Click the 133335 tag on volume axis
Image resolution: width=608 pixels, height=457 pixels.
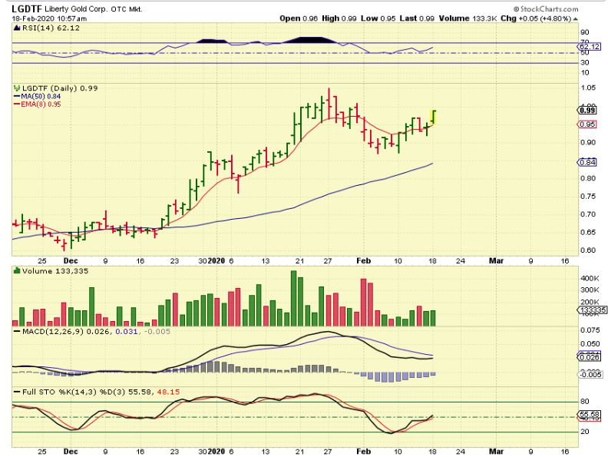point(592,310)
